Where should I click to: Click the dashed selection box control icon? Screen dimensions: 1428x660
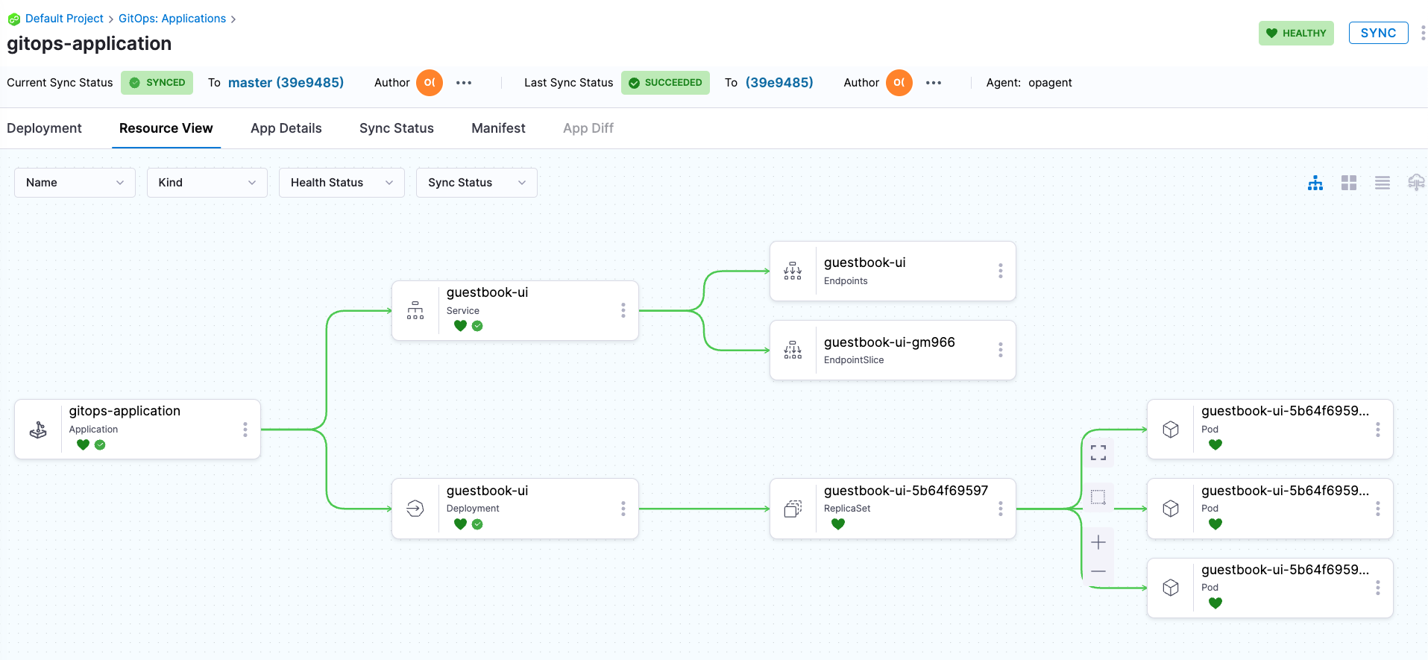click(x=1098, y=497)
